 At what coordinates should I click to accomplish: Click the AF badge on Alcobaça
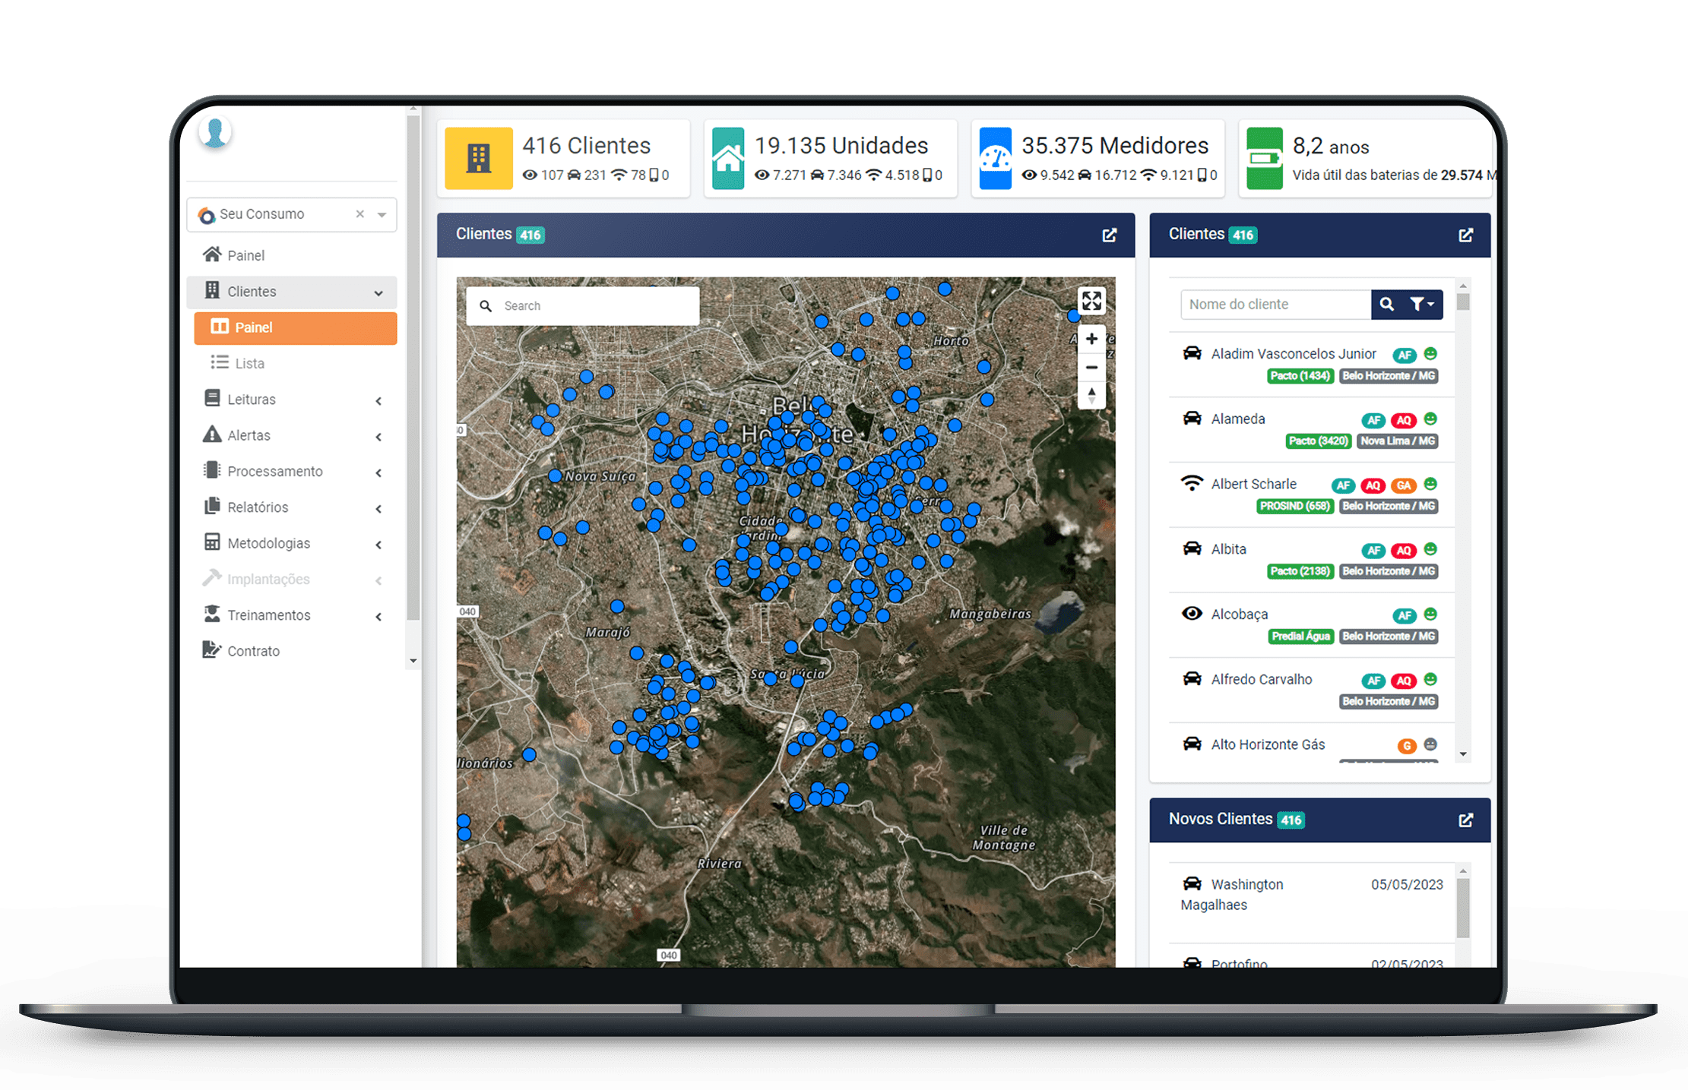(1404, 615)
